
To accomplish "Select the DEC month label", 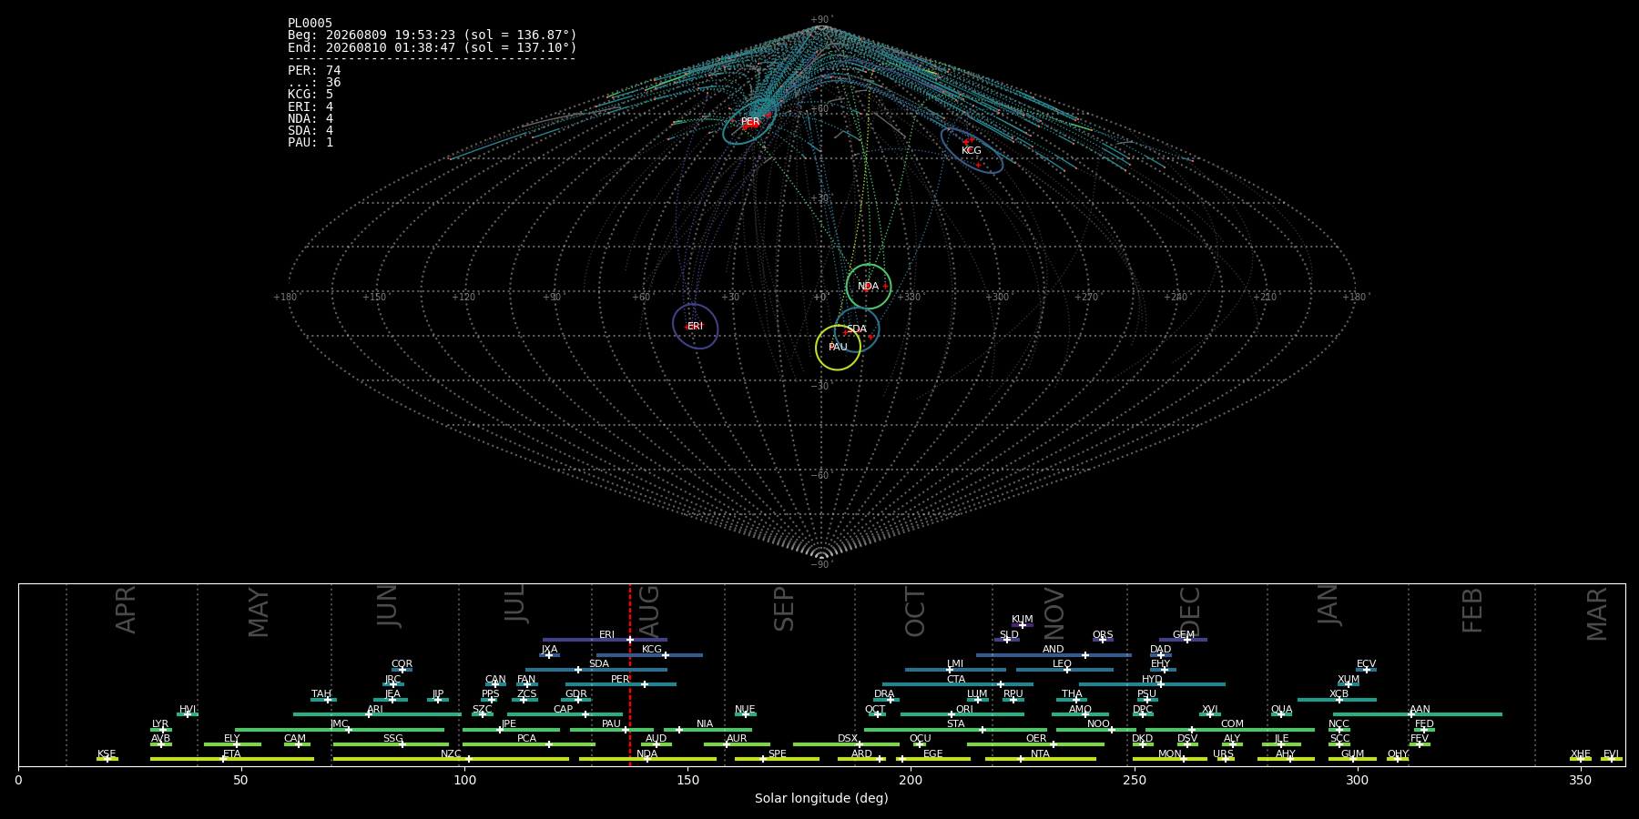I will [1190, 612].
